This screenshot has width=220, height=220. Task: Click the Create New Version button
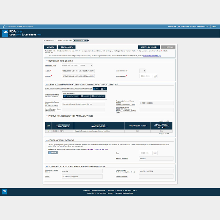click(149, 47)
